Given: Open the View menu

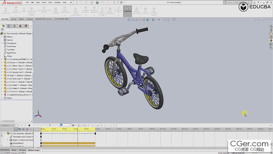Looking at the screenshot, I should coord(38,2).
